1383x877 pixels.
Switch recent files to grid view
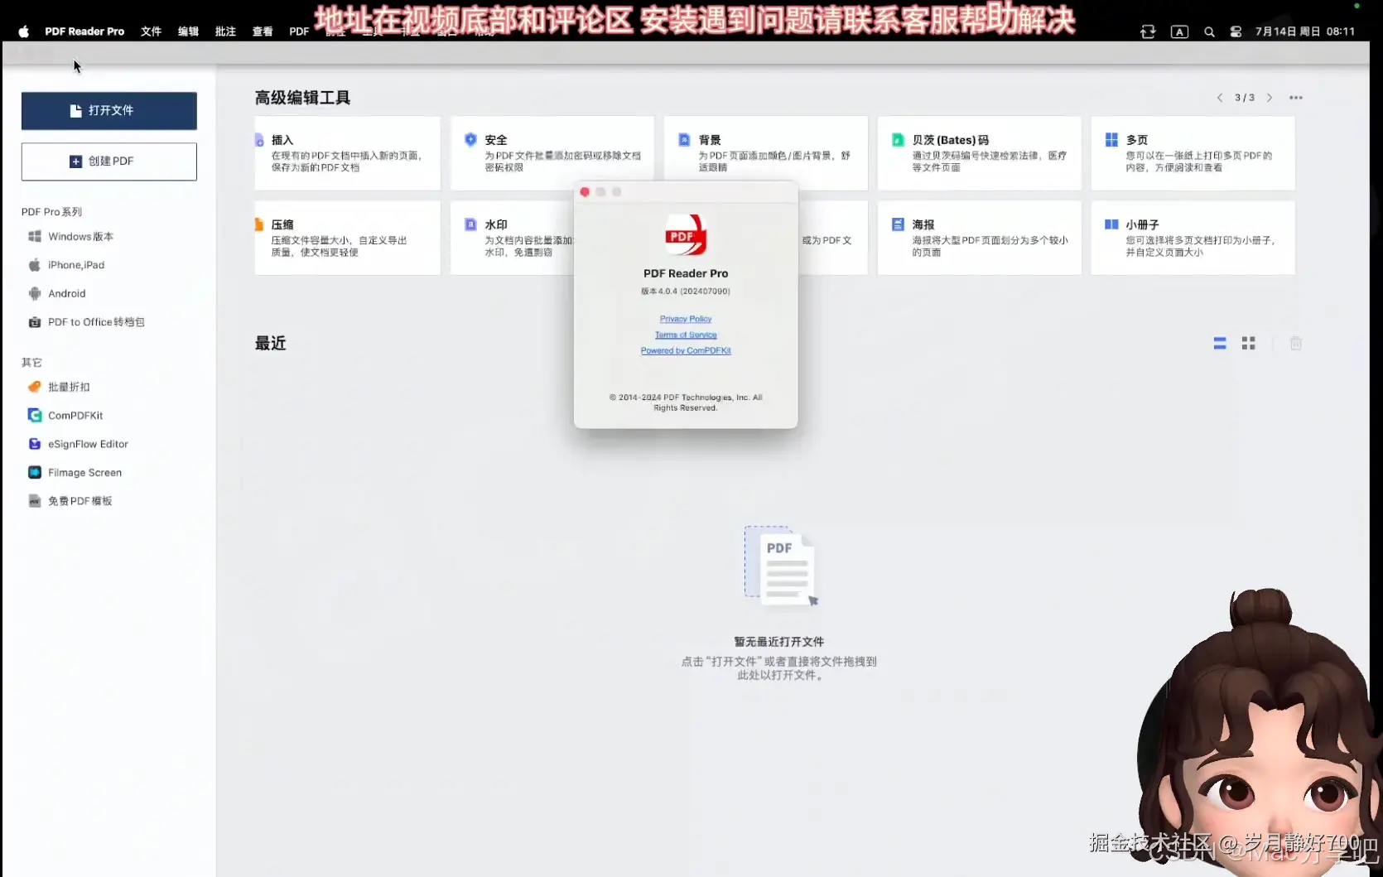pyautogui.click(x=1249, y=342)
